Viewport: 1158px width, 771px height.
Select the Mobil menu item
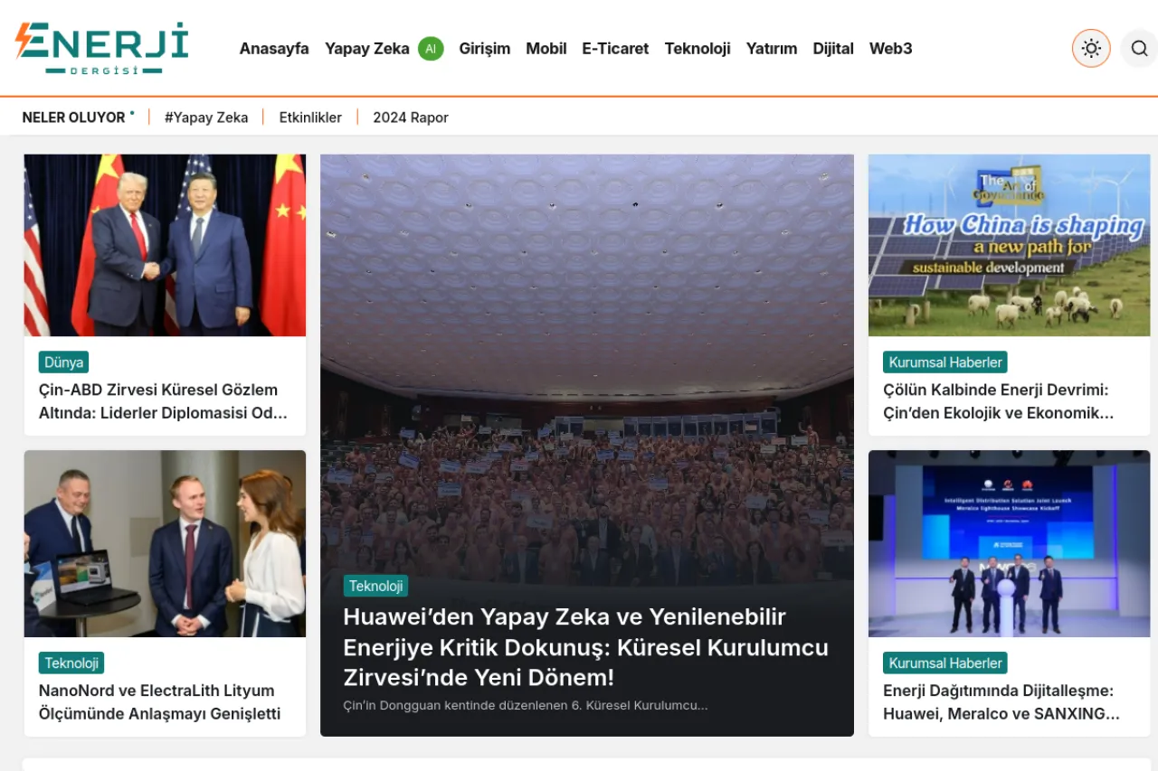coord(546,49)
